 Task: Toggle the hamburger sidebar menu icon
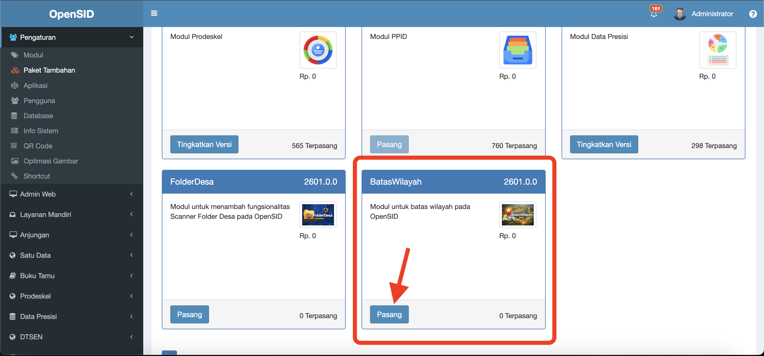[x=154, y=13]
